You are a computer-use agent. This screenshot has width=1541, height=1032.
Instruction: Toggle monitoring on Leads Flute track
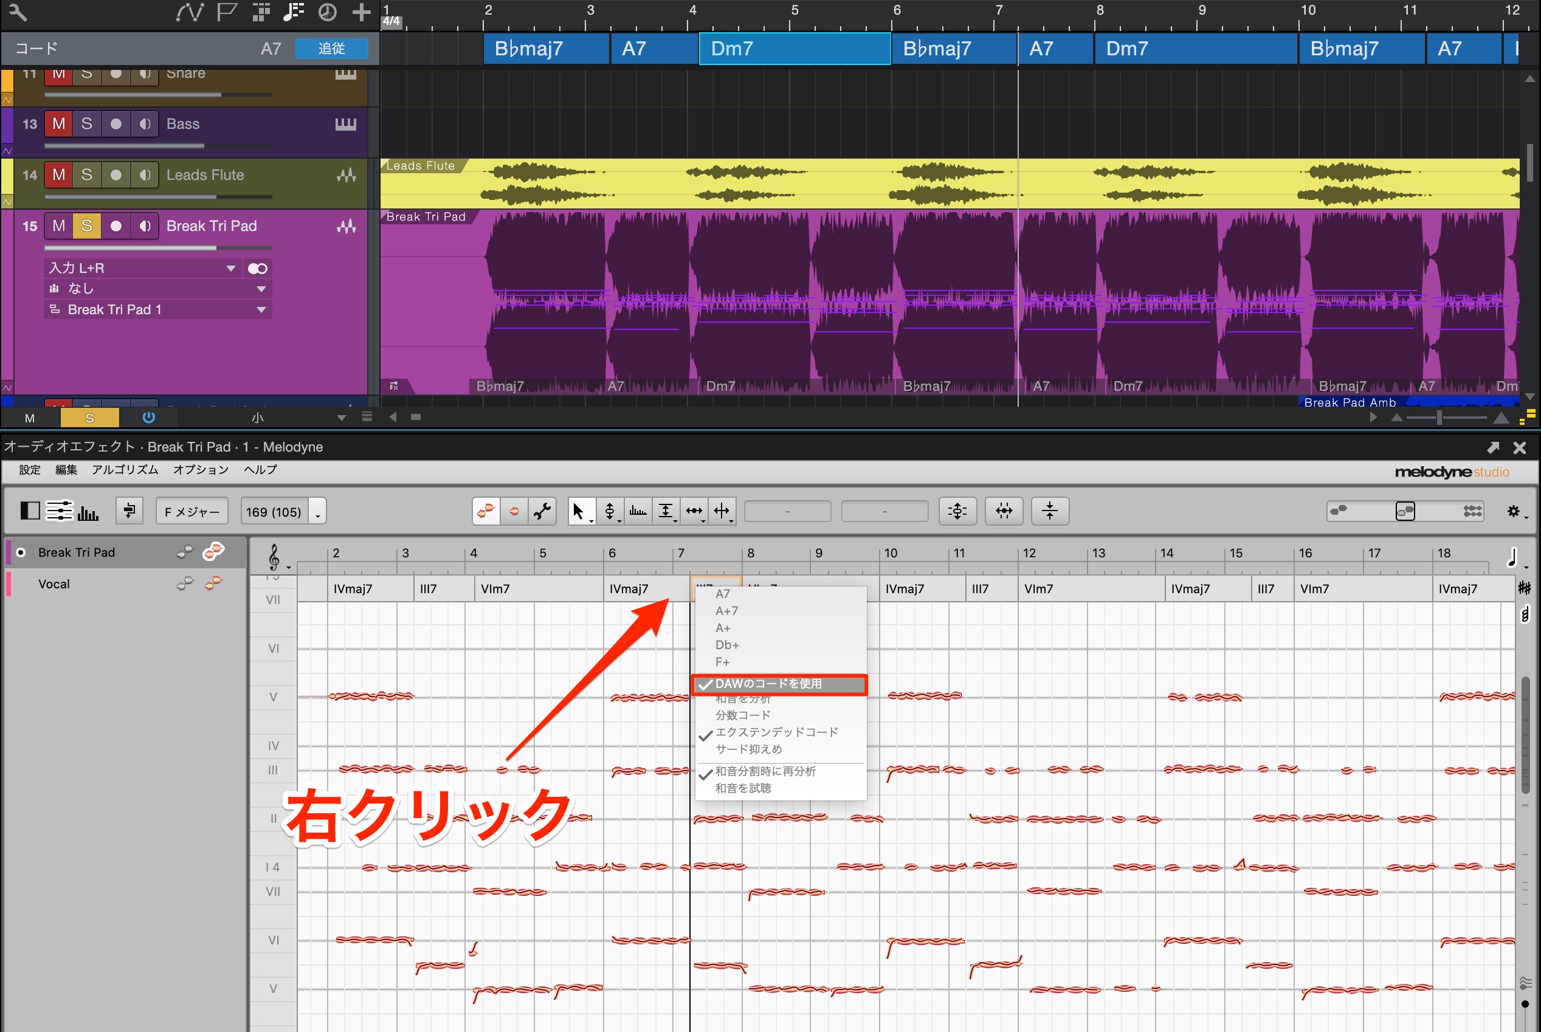coord(145,175)
